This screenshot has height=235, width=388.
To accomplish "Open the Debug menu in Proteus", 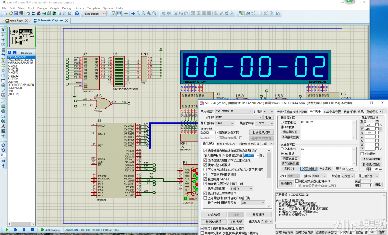I will [66, 8].
